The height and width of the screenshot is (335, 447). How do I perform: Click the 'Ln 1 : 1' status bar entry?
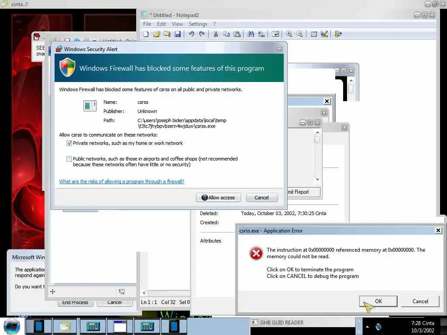point(149,302)
